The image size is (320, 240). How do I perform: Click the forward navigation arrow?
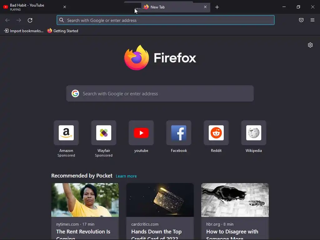pyautogui.click(x=19, y=20)
